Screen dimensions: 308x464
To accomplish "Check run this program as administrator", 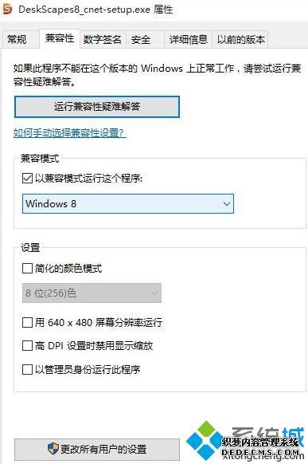I will coord(27,369).
